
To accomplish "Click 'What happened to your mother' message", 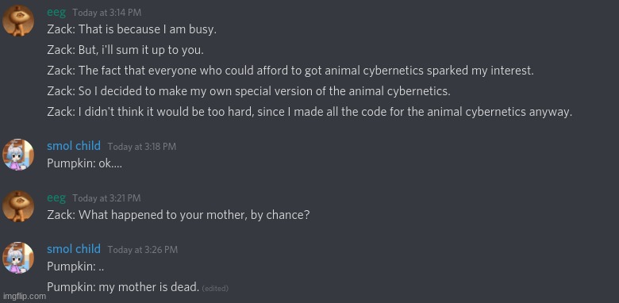I will (x=179, y=215).
